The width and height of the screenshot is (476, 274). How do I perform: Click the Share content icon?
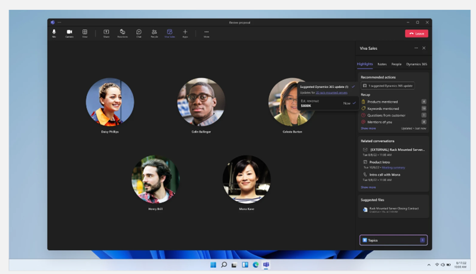pyautogui.click(x=106, y=33)
